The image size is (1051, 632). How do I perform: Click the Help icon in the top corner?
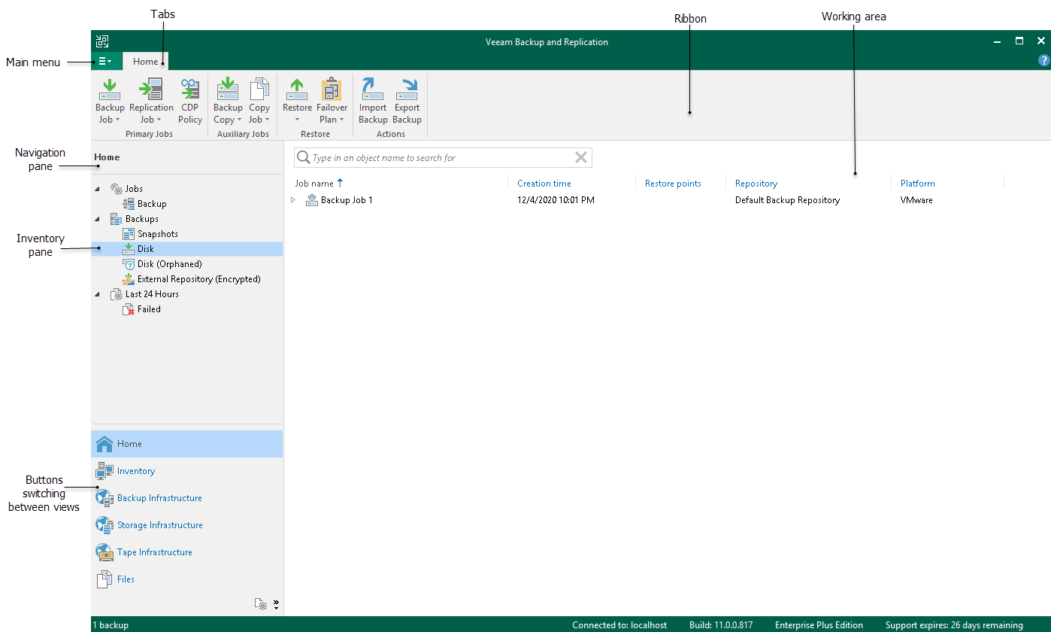[x=1043, y=60]
